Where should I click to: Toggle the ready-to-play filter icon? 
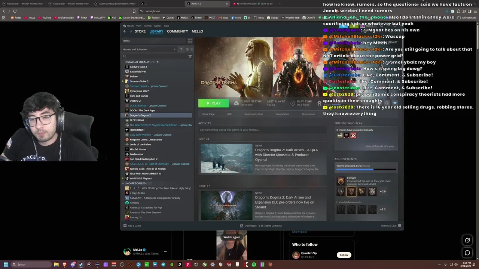pyautogui.click(x=192, y=49)
